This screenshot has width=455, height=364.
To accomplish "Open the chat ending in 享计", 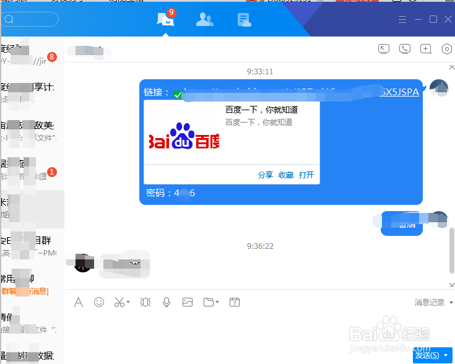I will [32, 93].
